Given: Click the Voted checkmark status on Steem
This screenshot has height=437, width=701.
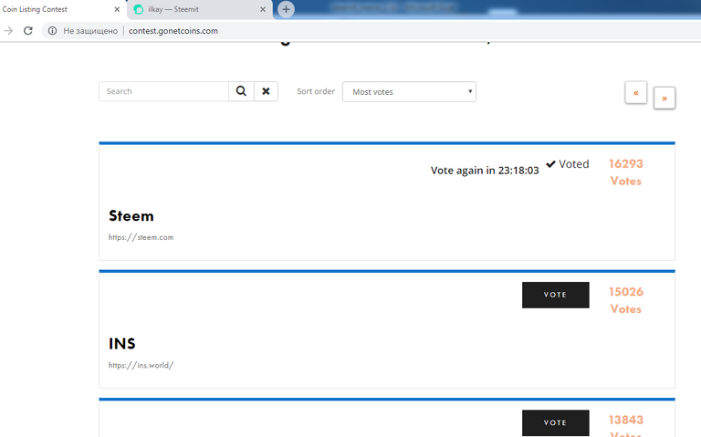Looking at the screenshot, I should (568, 164).
